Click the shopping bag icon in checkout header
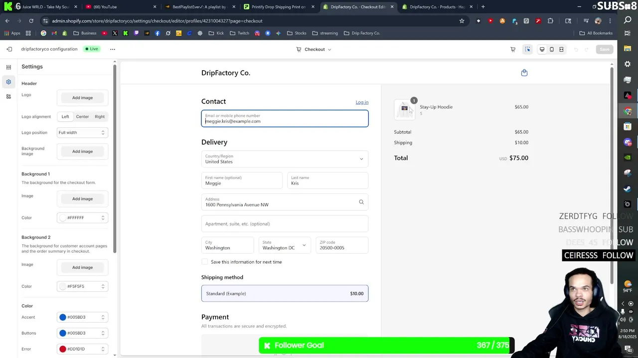Viewport: 638px width, 358px height. point(524,73)
